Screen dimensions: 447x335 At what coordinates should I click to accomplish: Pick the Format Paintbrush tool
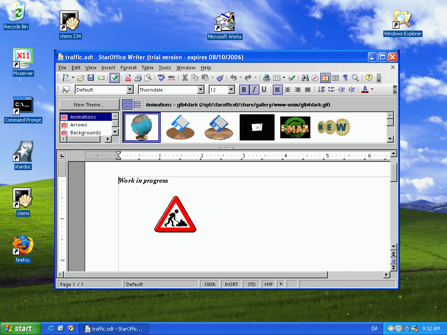click(220, 78)
